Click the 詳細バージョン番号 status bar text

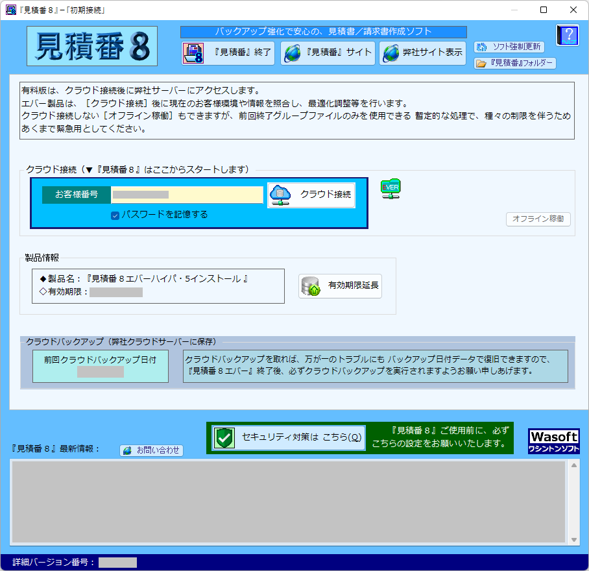[x=53, y=563]
